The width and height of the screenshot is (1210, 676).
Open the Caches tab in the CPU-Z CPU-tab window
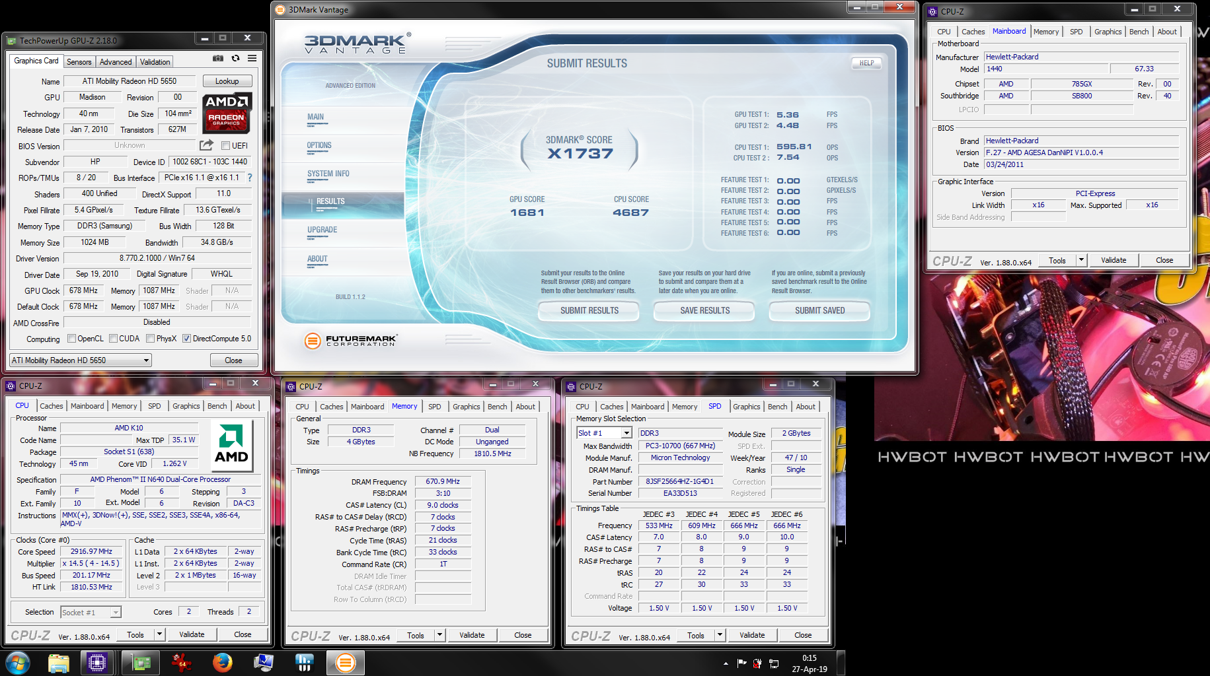51,406
